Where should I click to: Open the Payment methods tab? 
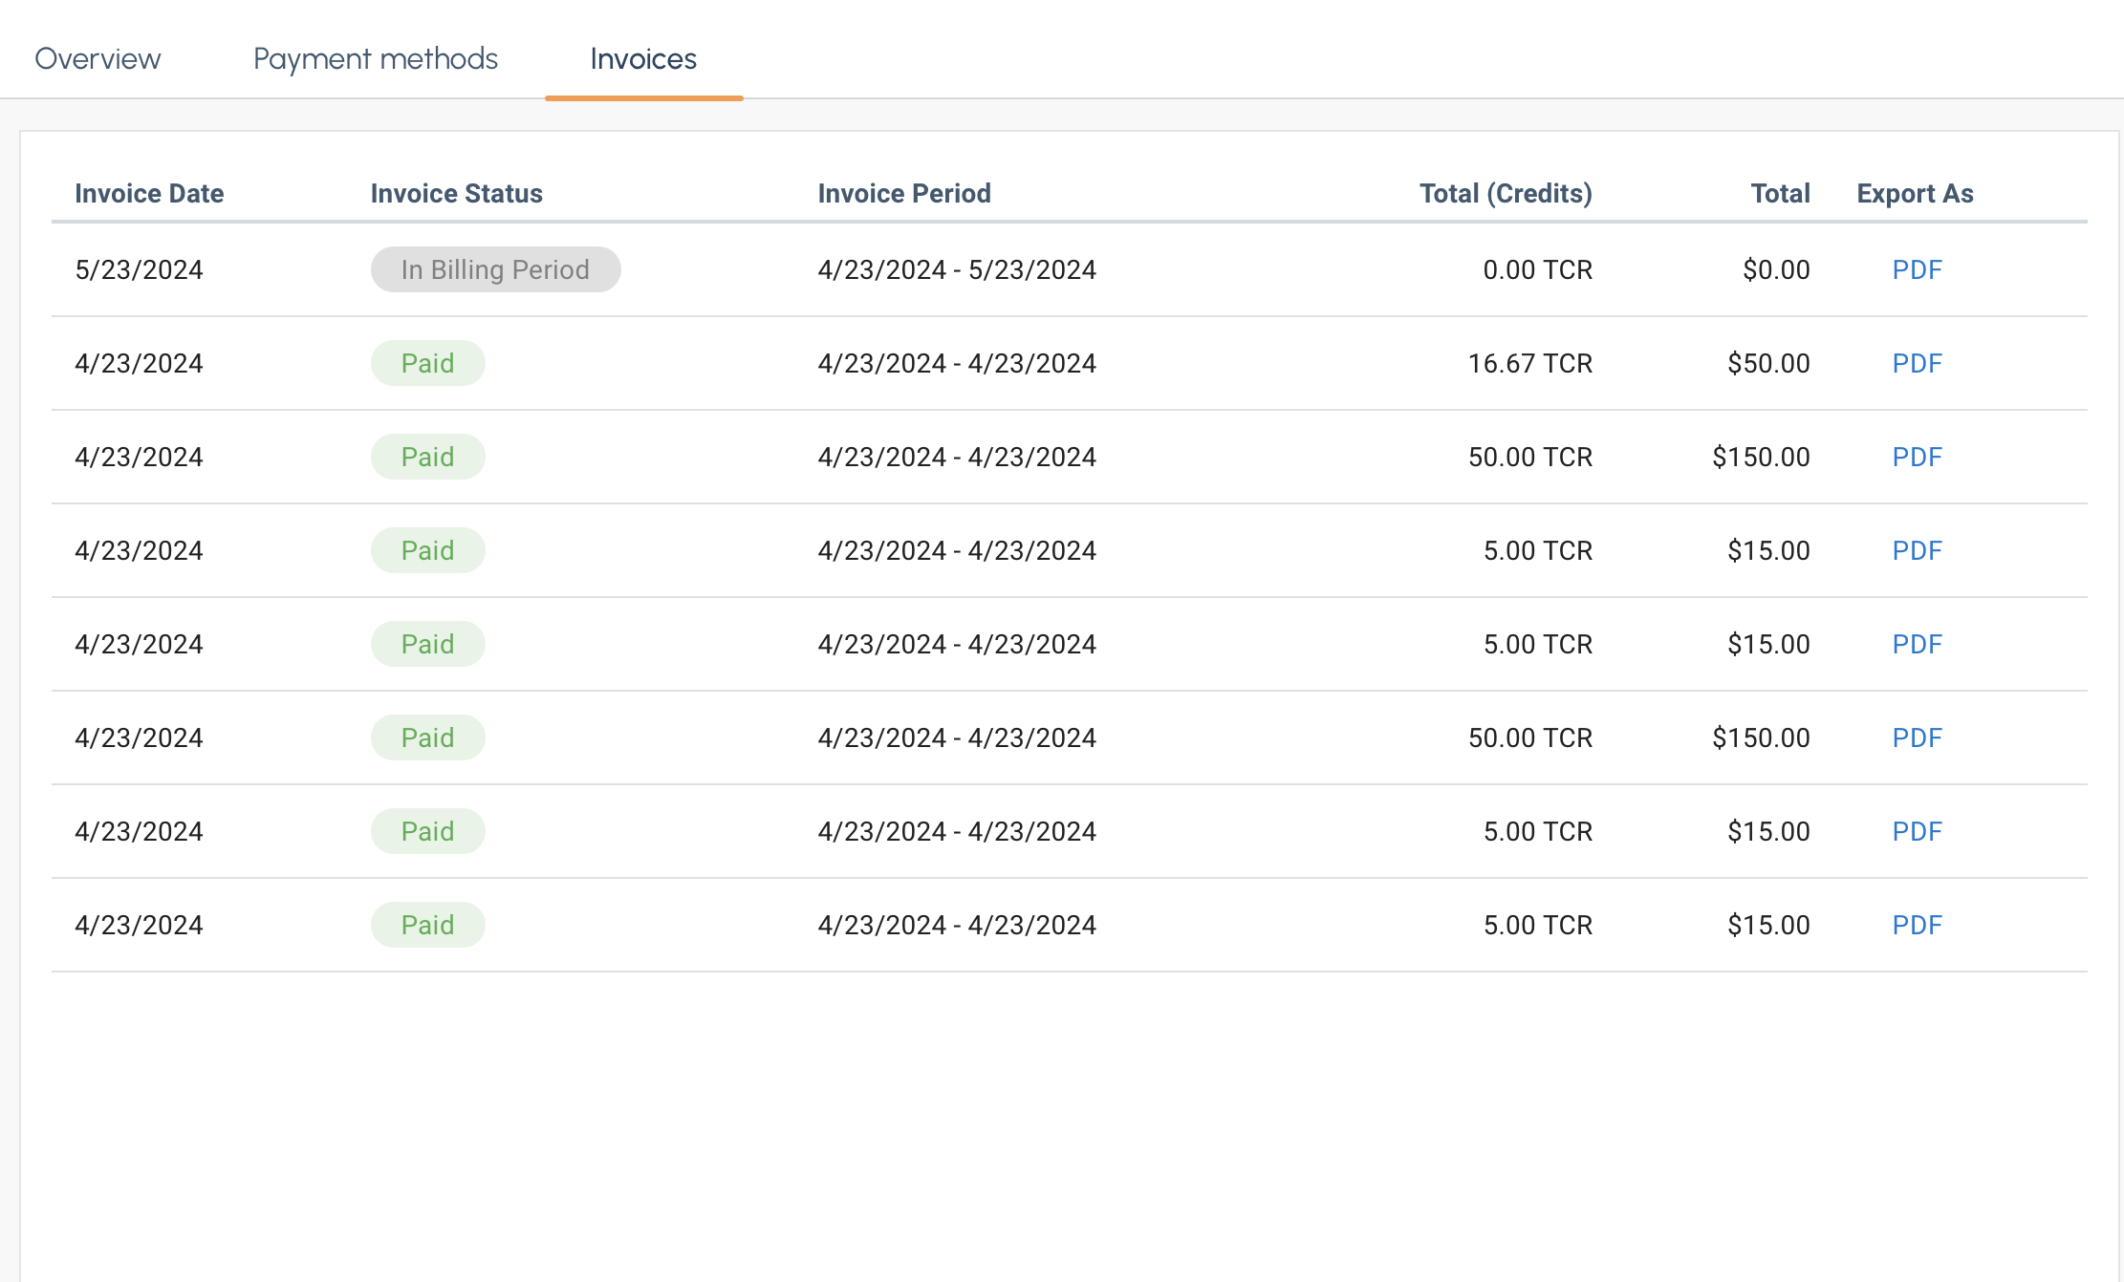[x=375, y=59]
